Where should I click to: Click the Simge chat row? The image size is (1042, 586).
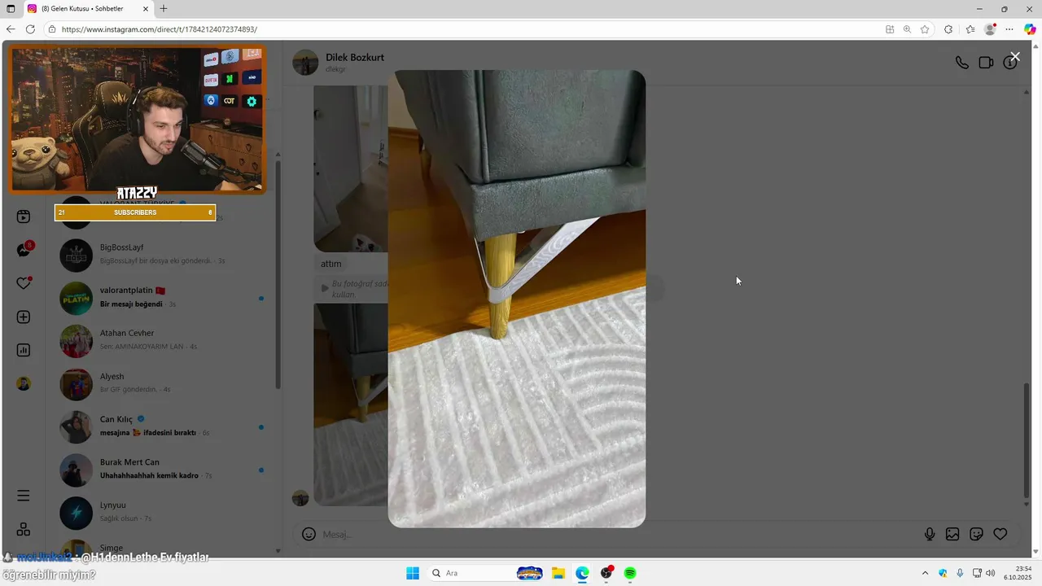pyautogui.click(x=163, y=547)
